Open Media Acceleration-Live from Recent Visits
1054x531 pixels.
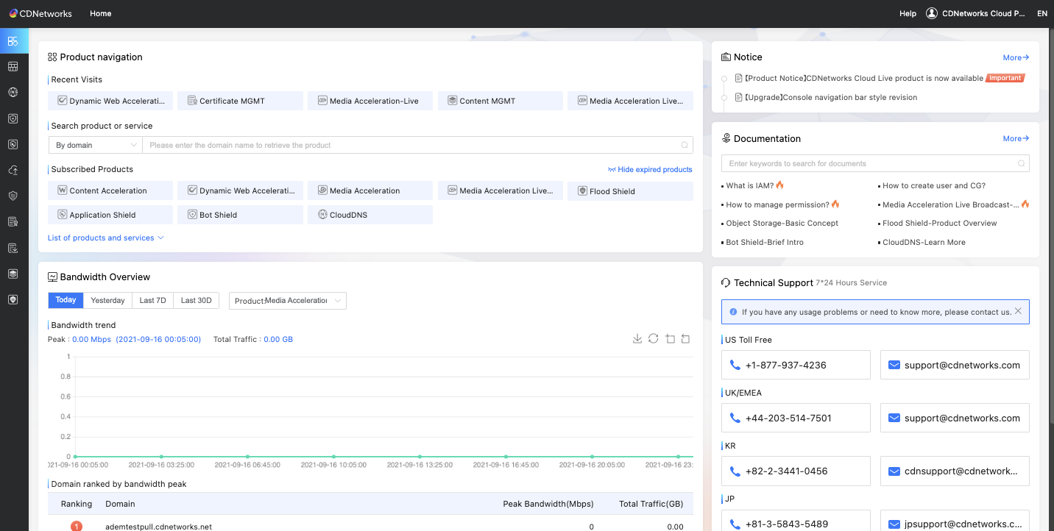point(370,101)
